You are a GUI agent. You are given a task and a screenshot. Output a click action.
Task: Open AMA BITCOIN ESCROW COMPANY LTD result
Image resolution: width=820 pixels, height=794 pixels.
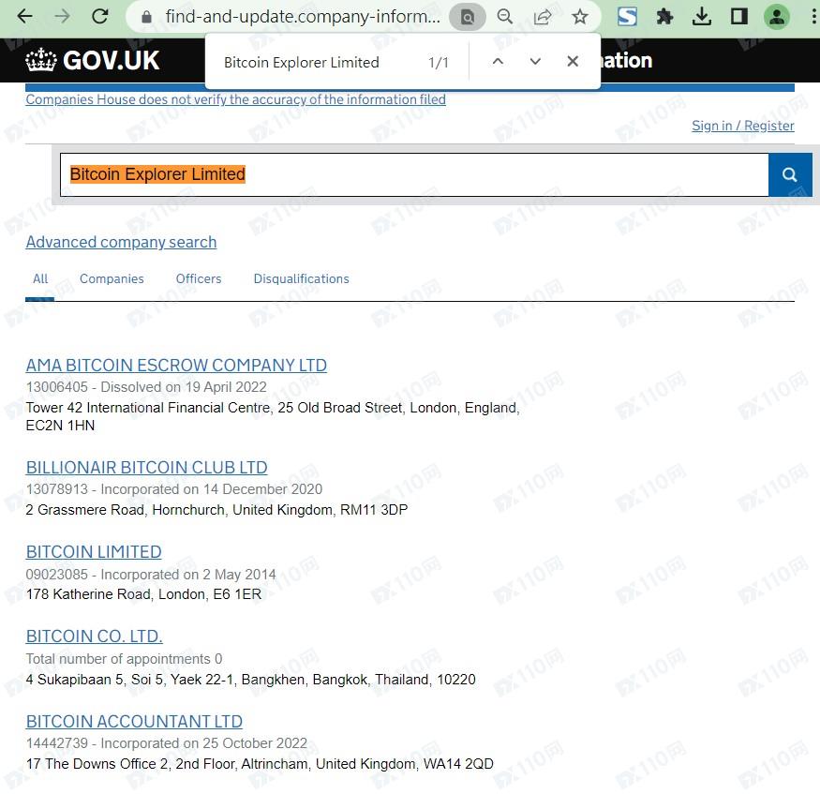176,366
